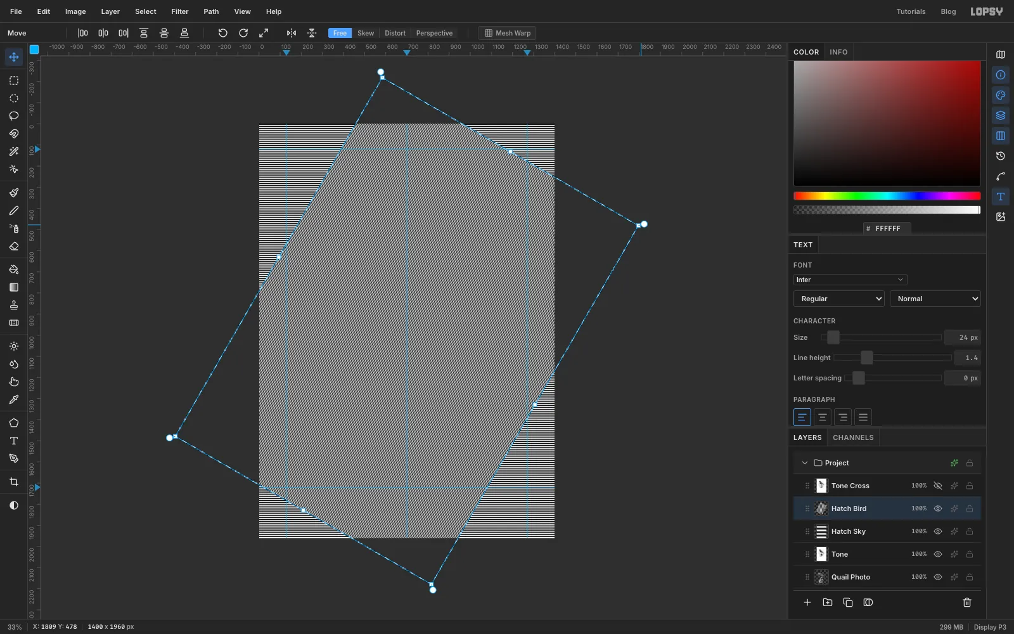Choose Skew transform mode
Viewport: 1014px width, 634px height.
pos(366,33)
